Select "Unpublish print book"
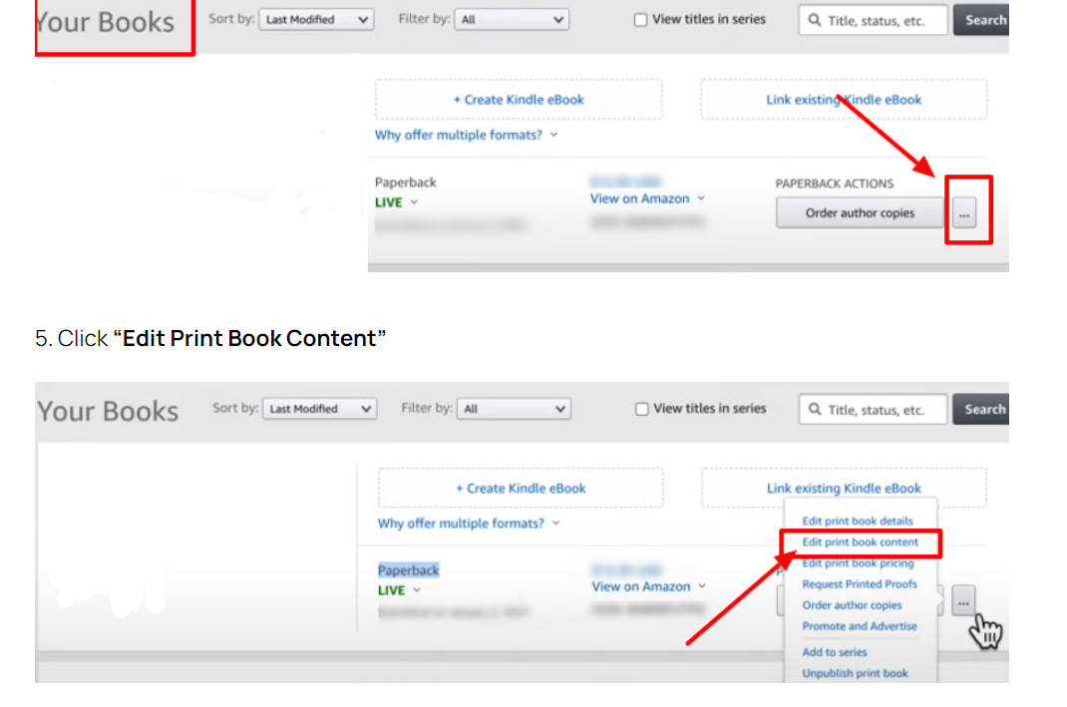 (x=855, y=672)
